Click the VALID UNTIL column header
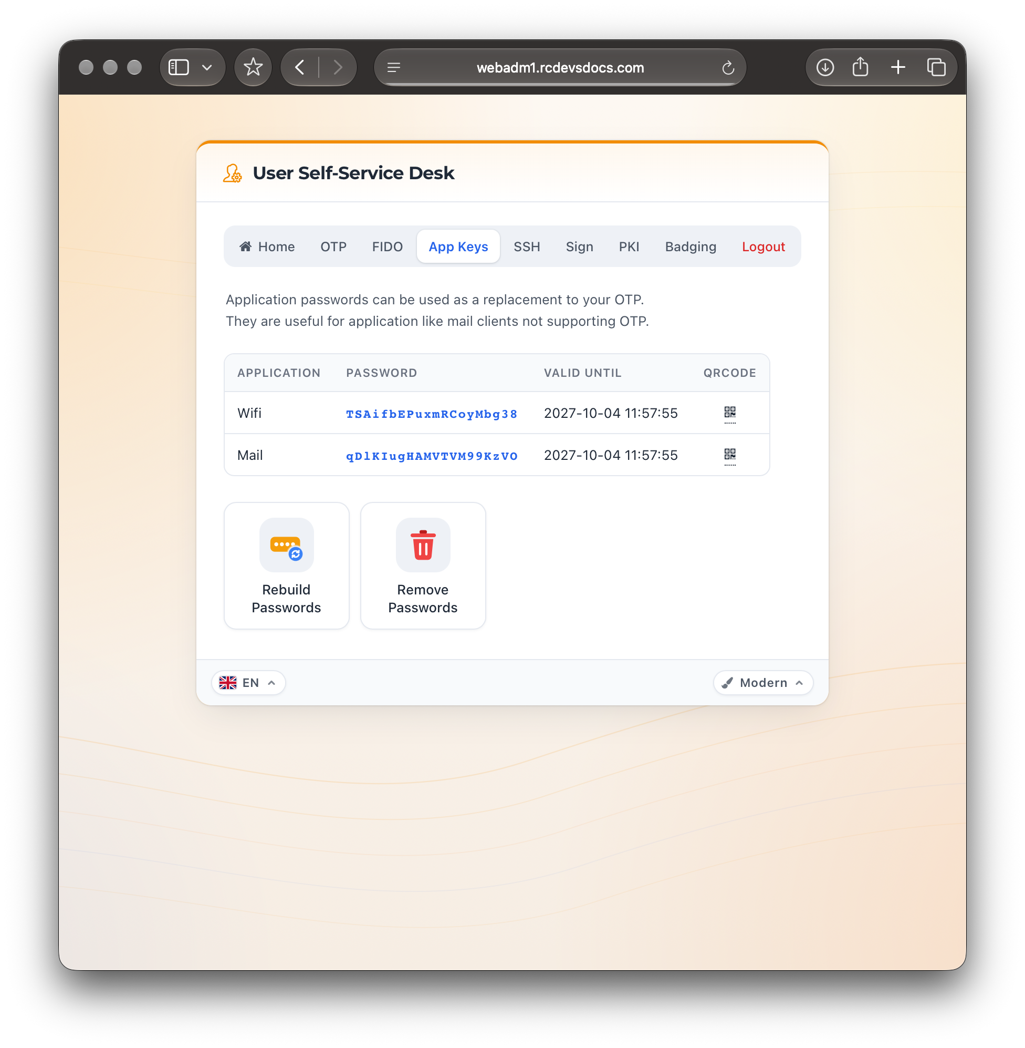The width and height of the screenshot is (1025, 1048). click(x=582, y=373)
